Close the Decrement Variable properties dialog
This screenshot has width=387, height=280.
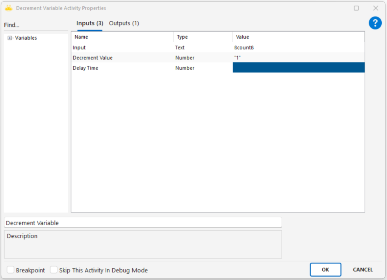tap(376, 8)
